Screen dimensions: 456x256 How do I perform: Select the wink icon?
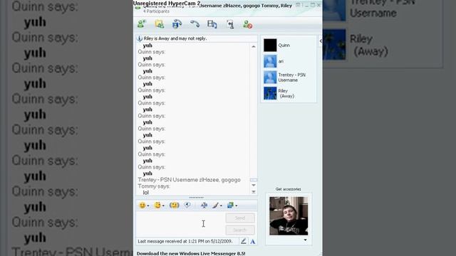(x=157, y=206)
